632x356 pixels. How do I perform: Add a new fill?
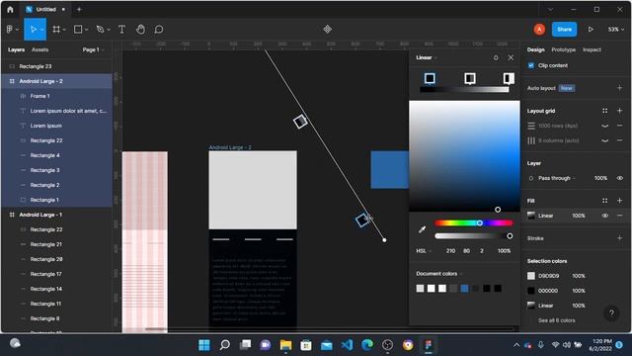[619, 201]
